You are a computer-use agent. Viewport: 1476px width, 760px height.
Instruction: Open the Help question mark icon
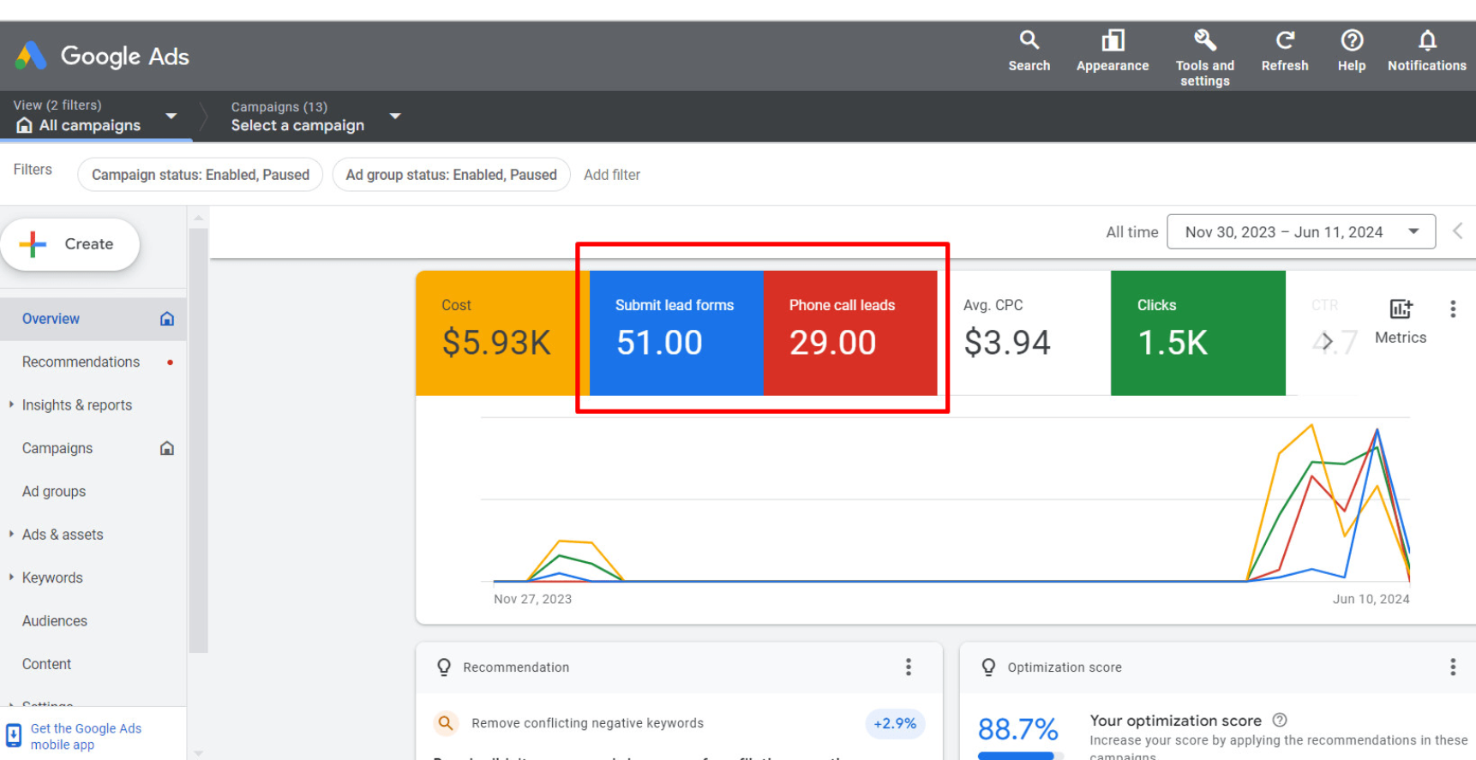pyautogui.click(x=1352, y=40)
